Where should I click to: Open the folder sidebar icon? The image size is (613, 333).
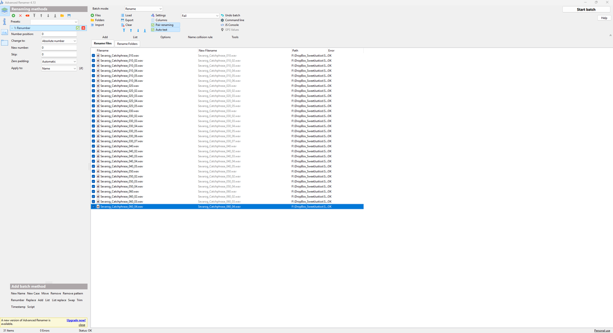coord(4,42)
